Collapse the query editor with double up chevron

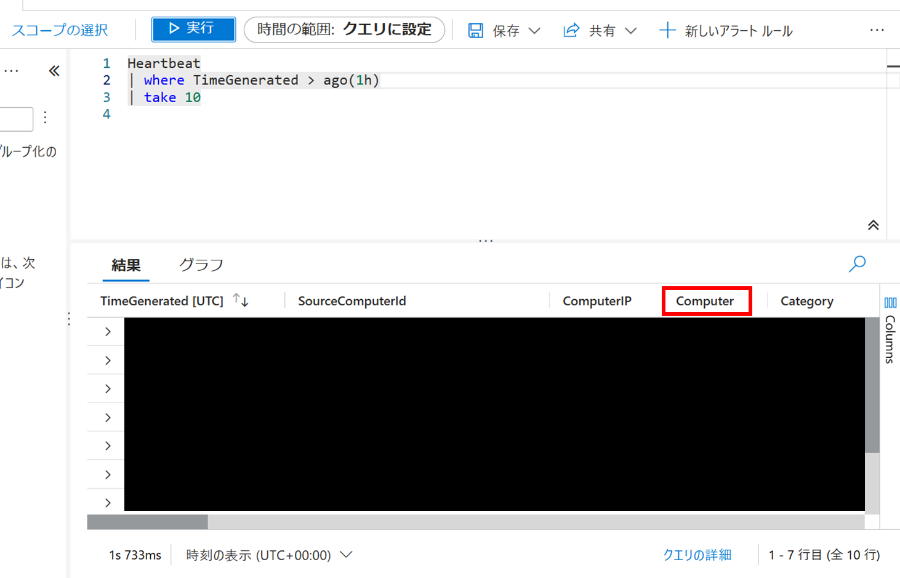click(873, 225)
